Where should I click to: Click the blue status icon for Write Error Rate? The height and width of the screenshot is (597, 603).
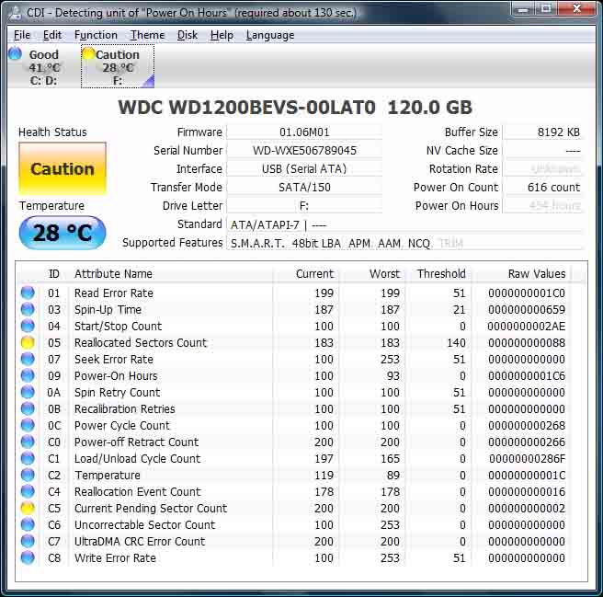(x=28, y=557)
